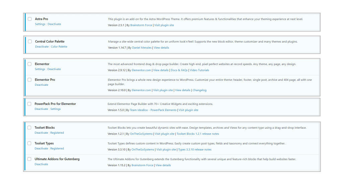343x193 pixels.
Task: Select the Ultimate Addons for Gutenberg title
Action: 57,159
